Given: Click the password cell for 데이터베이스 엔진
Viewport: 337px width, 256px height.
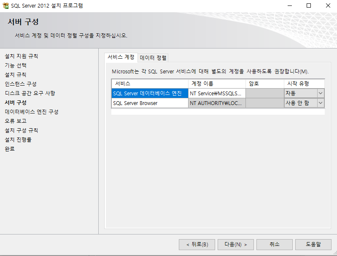Looking at the screenshot, I should pyautogui.click(x=265, y=93).
